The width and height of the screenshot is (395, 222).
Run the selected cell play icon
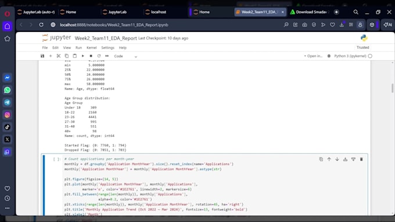coord(82,56)
